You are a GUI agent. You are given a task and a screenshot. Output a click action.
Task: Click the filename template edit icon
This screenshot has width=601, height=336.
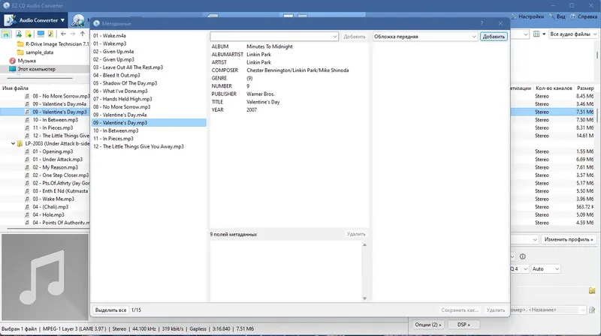click(592, 310)
